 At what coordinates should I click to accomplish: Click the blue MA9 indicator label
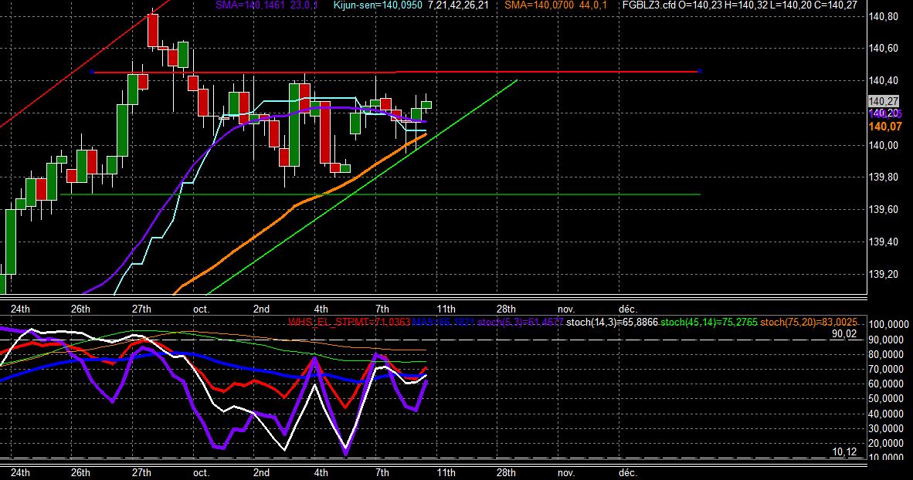click(443, 322)
